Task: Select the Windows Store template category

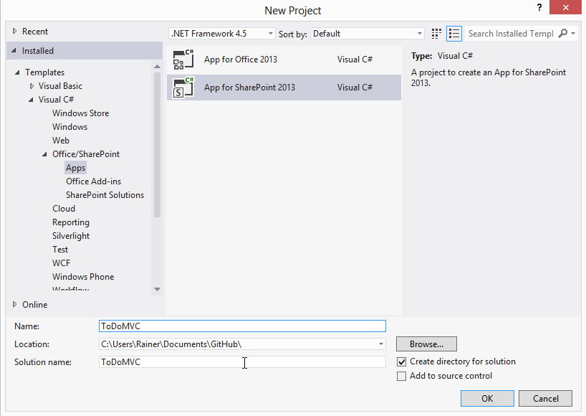Action: (x=81, y=113)
